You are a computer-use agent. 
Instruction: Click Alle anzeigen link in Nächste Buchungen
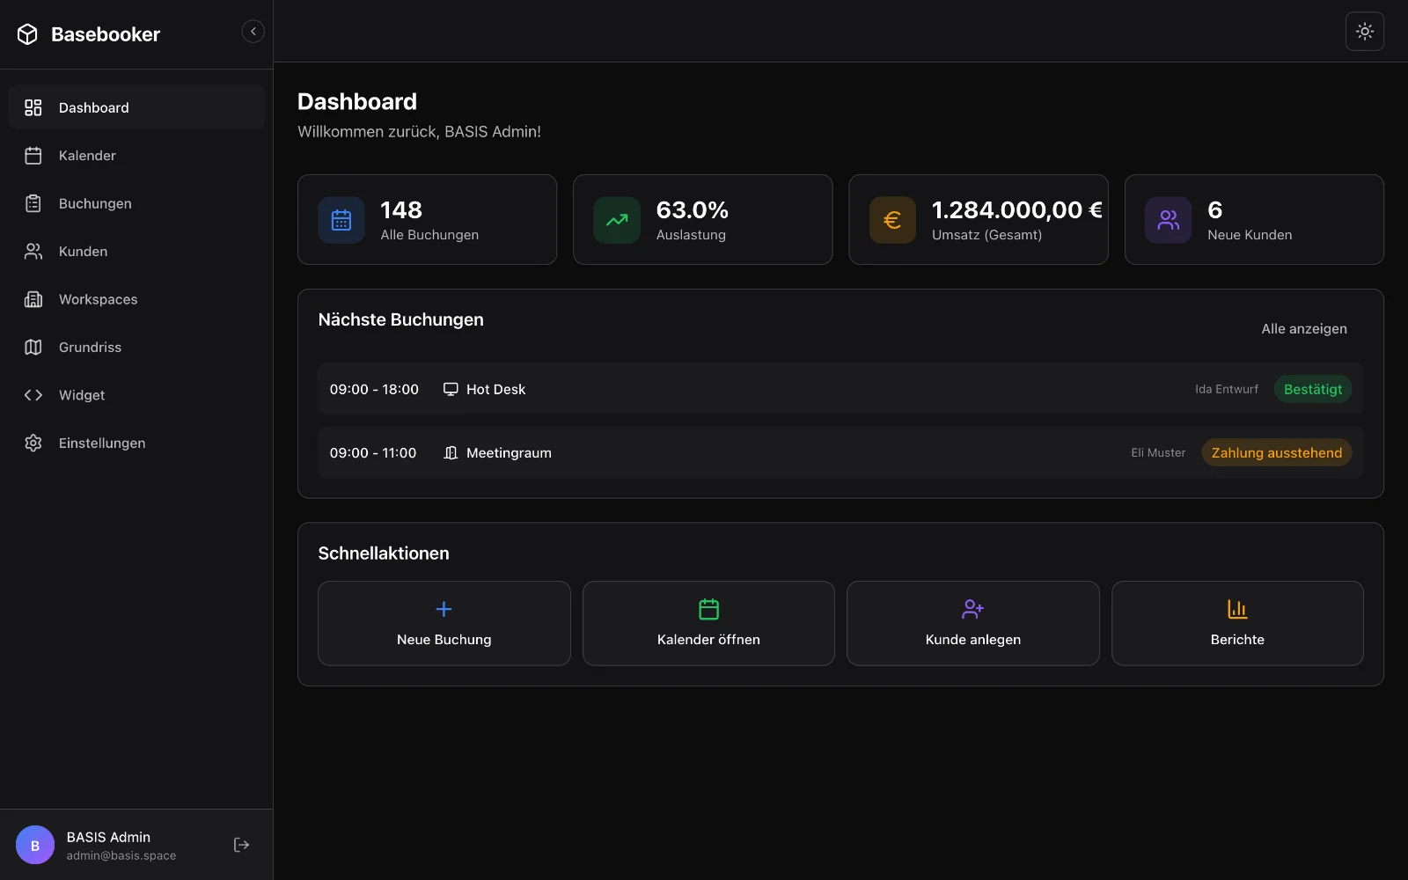[1304, 329]
